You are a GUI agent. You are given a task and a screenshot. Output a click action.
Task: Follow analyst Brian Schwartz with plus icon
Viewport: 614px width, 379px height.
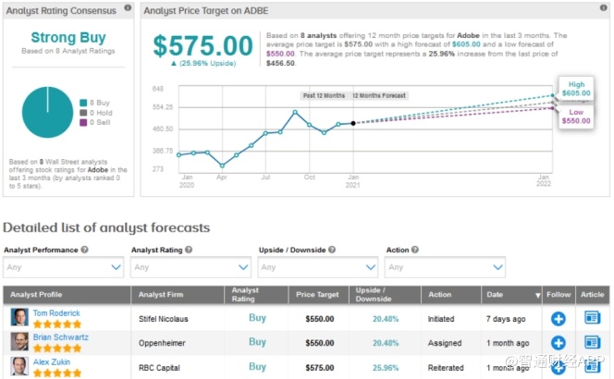(559, 342)
